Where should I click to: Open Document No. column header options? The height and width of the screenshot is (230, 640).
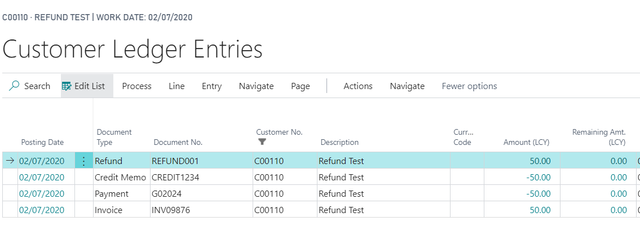point(178,142)
